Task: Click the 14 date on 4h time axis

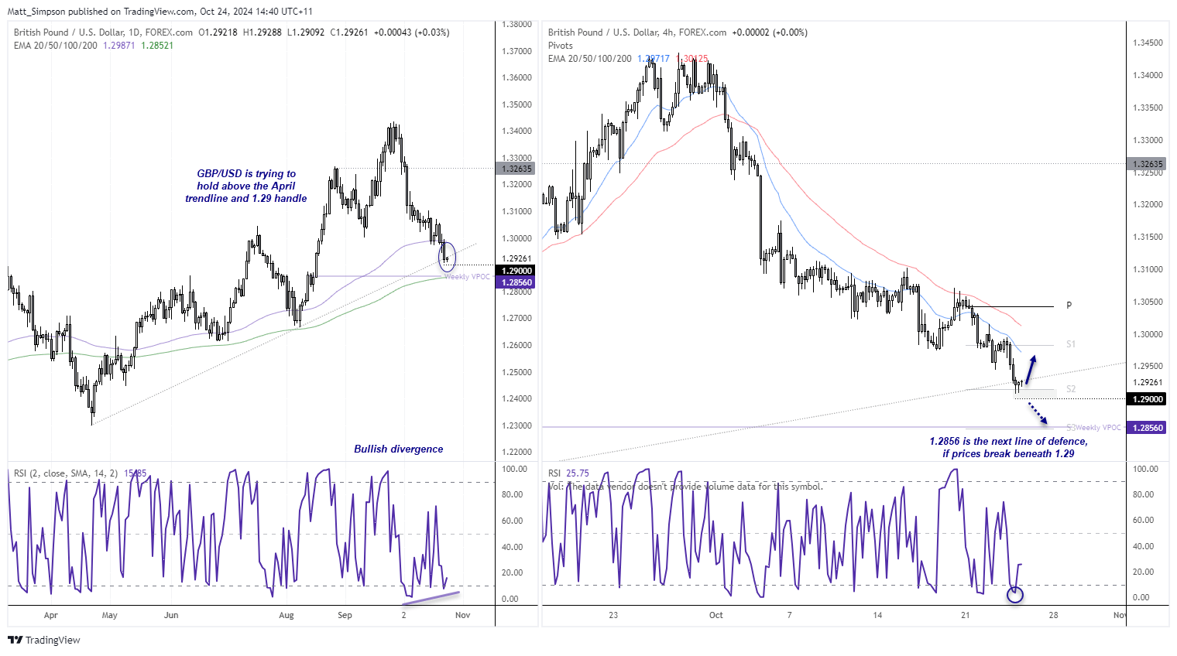Action: [877, 616]
